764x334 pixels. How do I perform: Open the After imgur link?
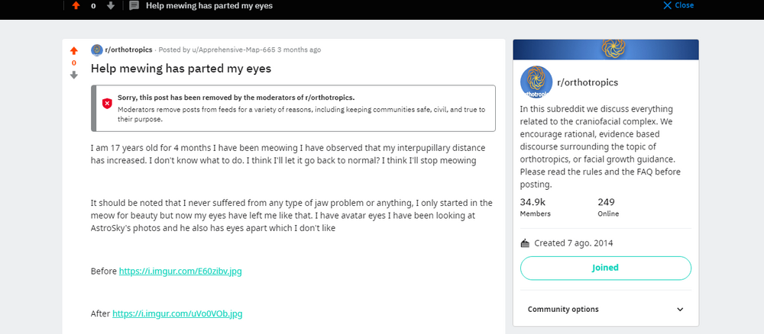pyautogui.click(x=177, y=313)
